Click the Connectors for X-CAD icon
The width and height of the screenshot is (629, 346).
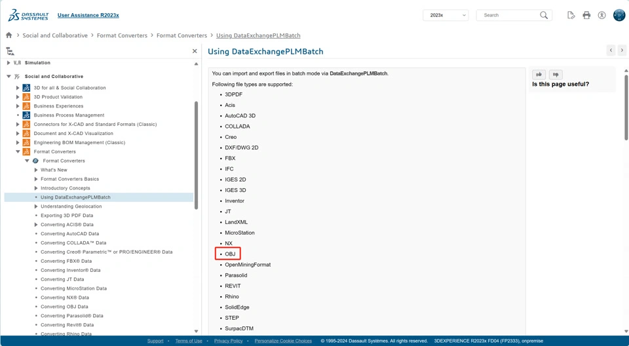coord(26,124)
